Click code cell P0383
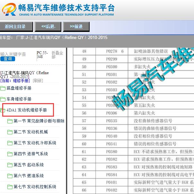 [112, 167]
